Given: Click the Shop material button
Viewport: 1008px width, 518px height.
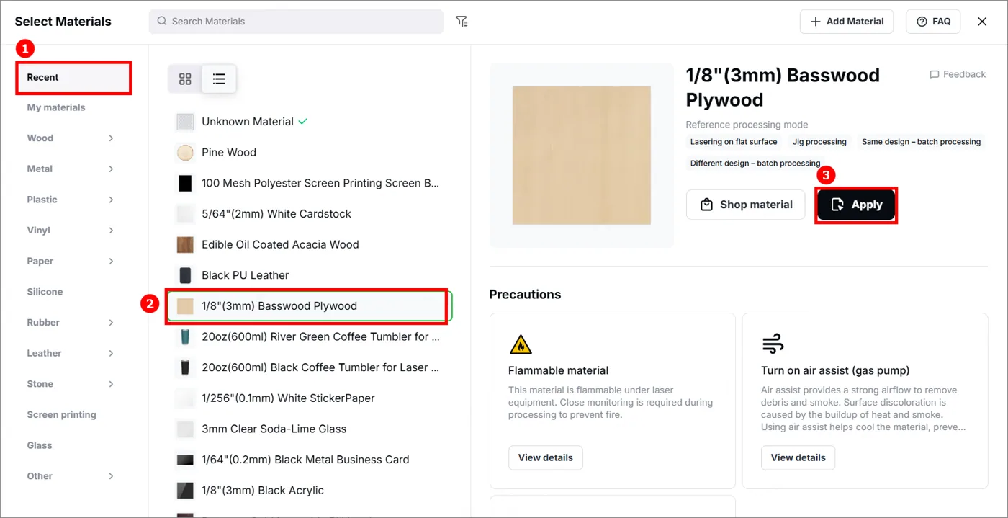Looking at the screenshot, I should (x=745, y=205).
